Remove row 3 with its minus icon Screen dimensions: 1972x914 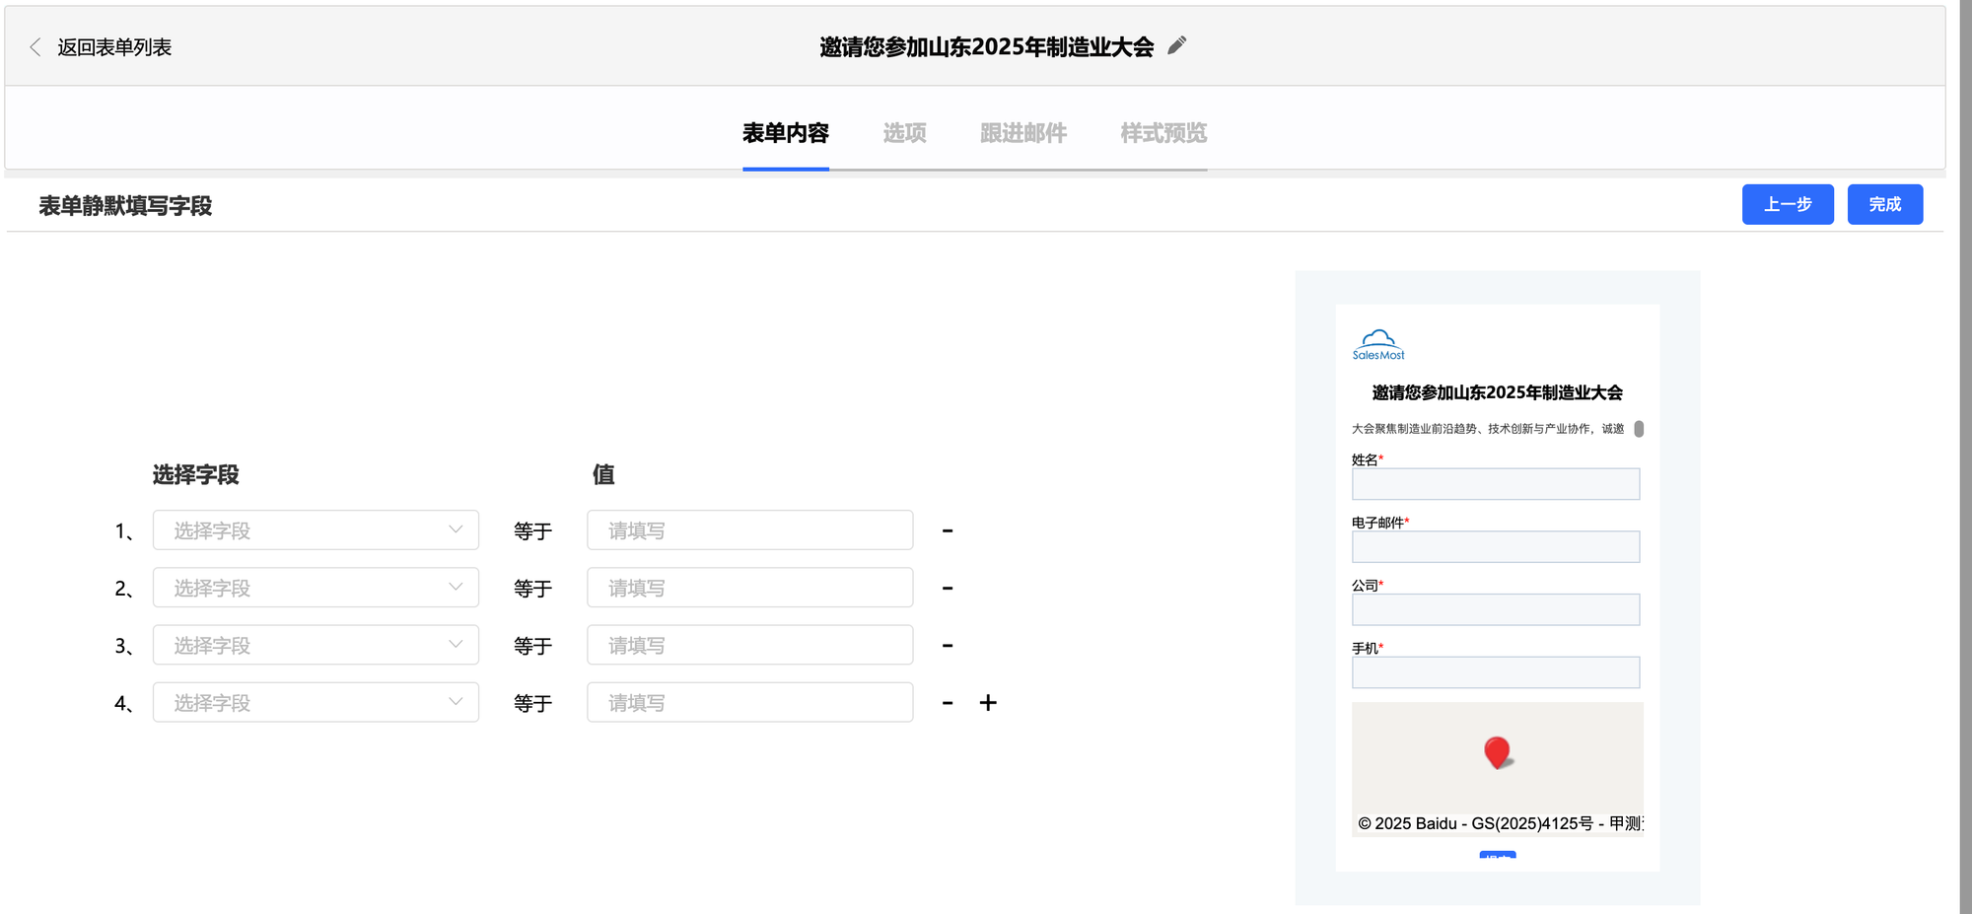[948, 646]
